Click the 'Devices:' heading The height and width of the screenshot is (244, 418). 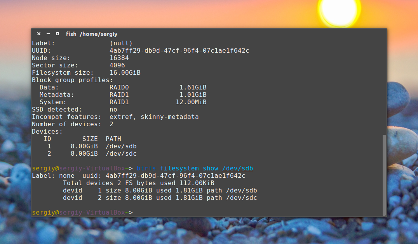(x=47, y=132)
